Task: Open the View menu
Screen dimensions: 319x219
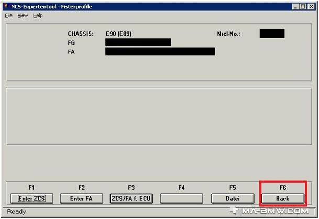Action: [23, 16]
